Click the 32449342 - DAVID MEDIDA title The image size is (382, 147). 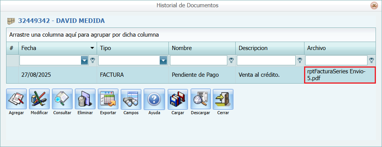[62, 21]
